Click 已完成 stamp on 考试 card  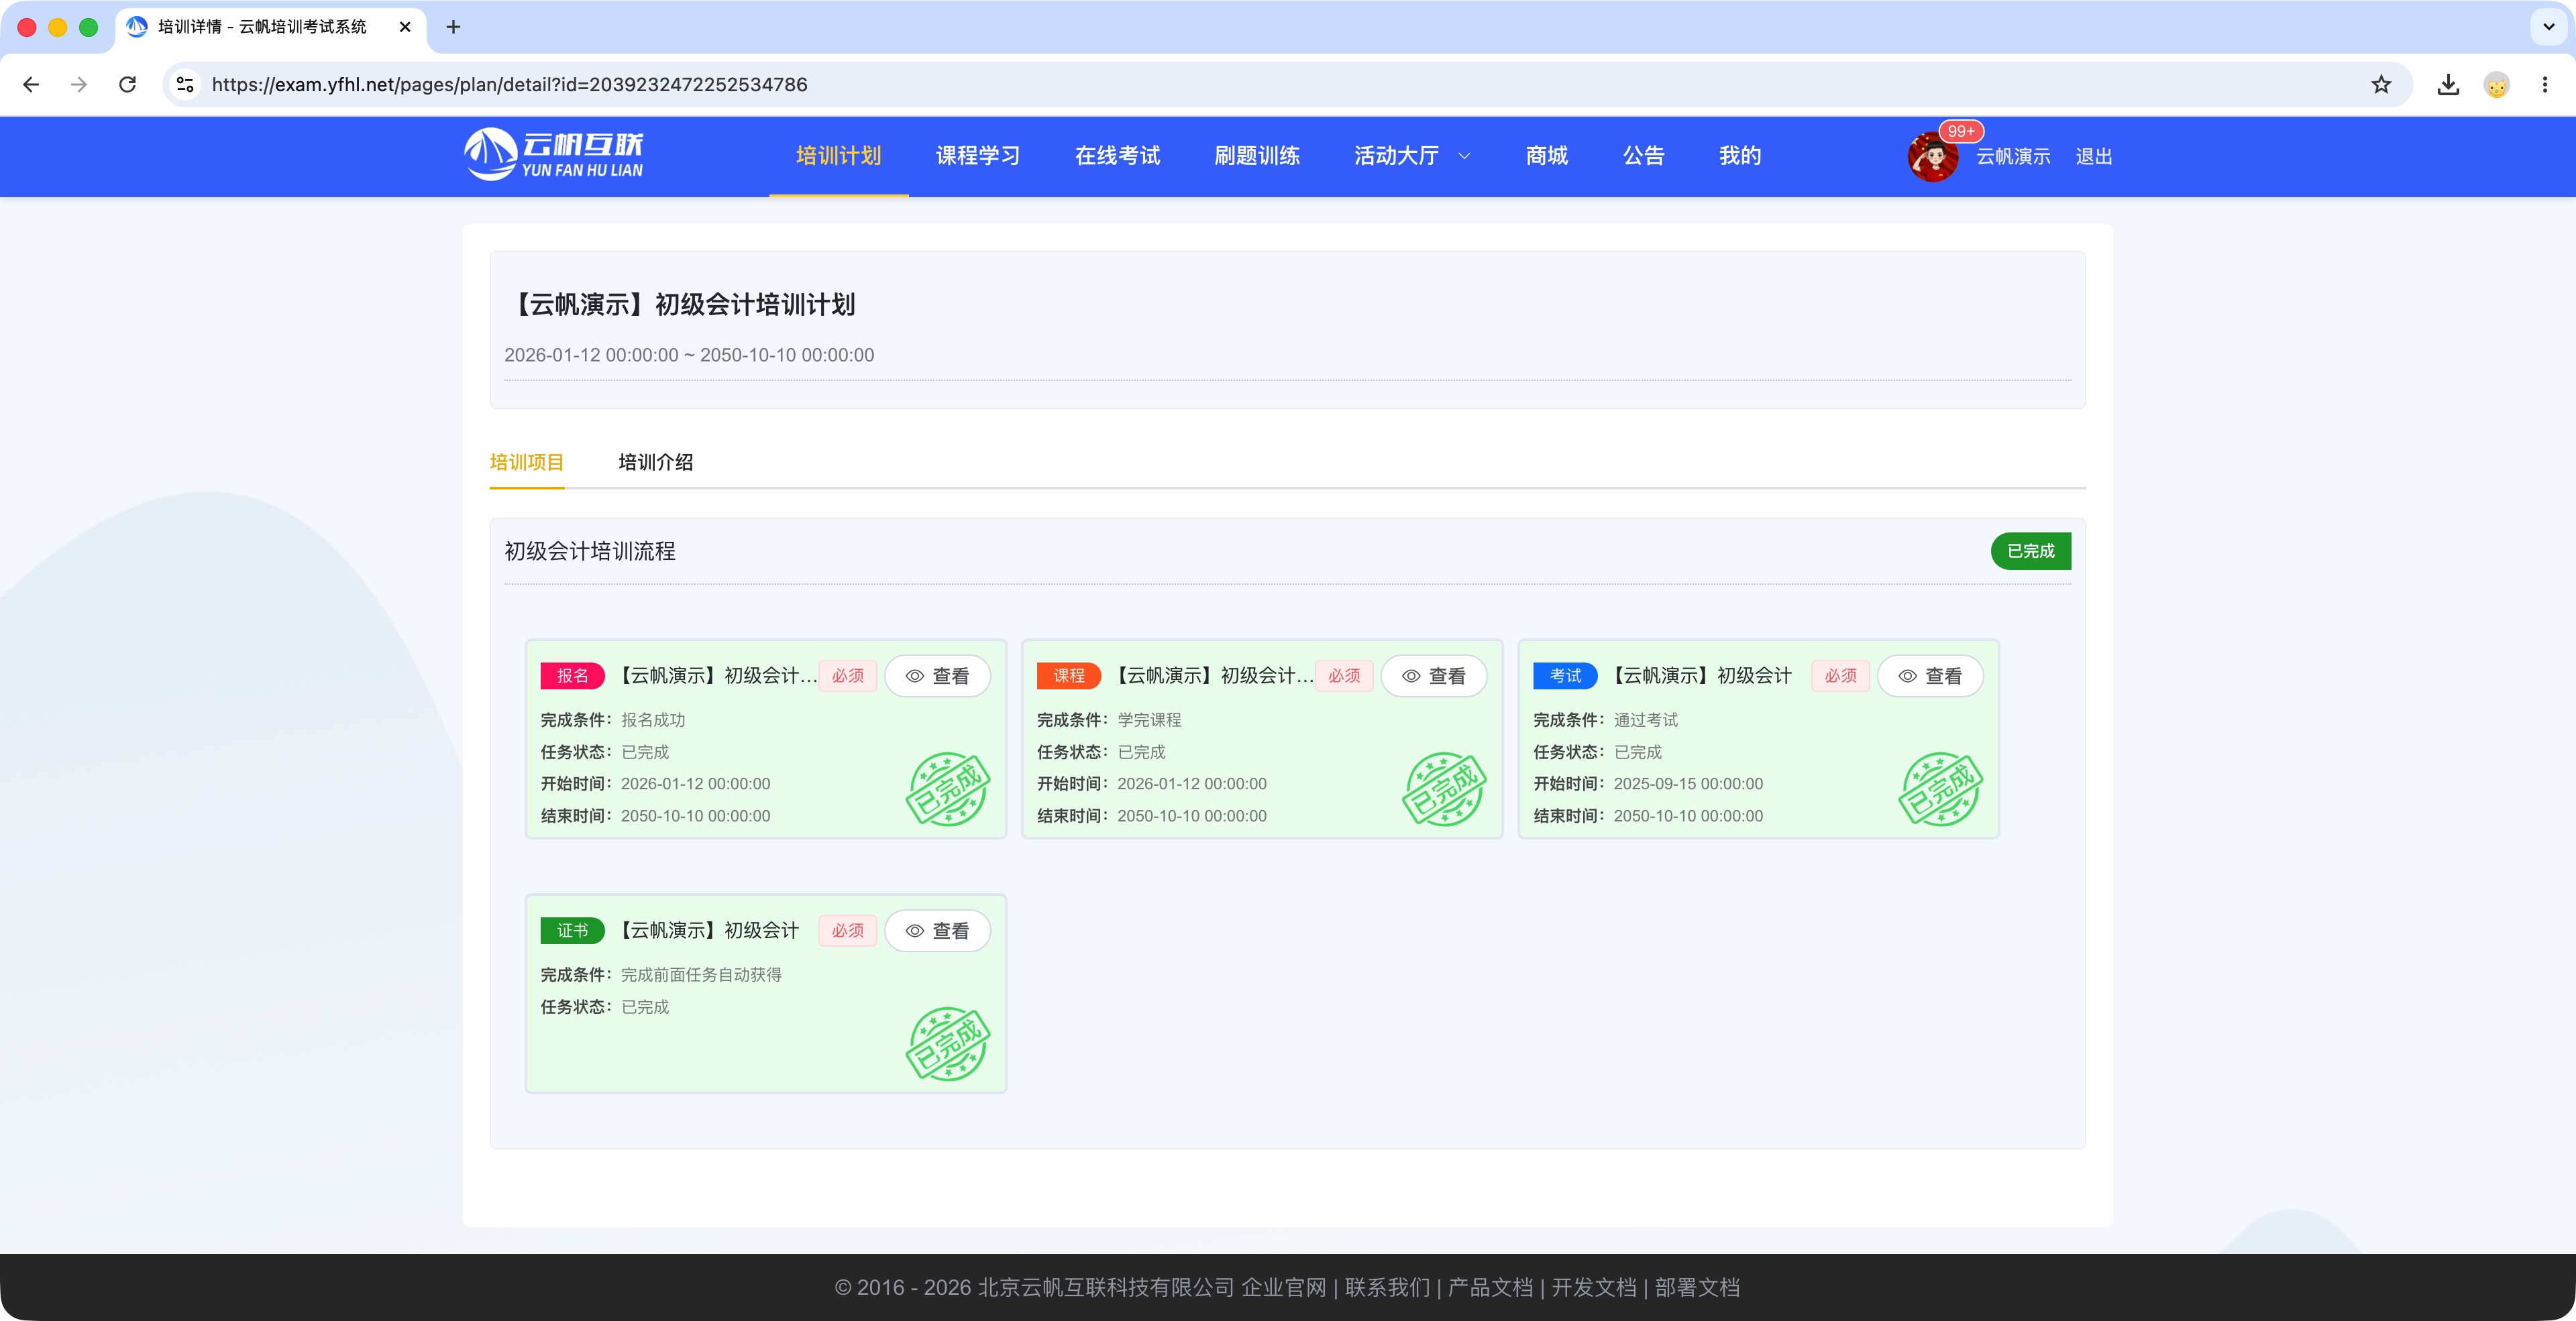pyautogui.click(x=1940, y=789)
